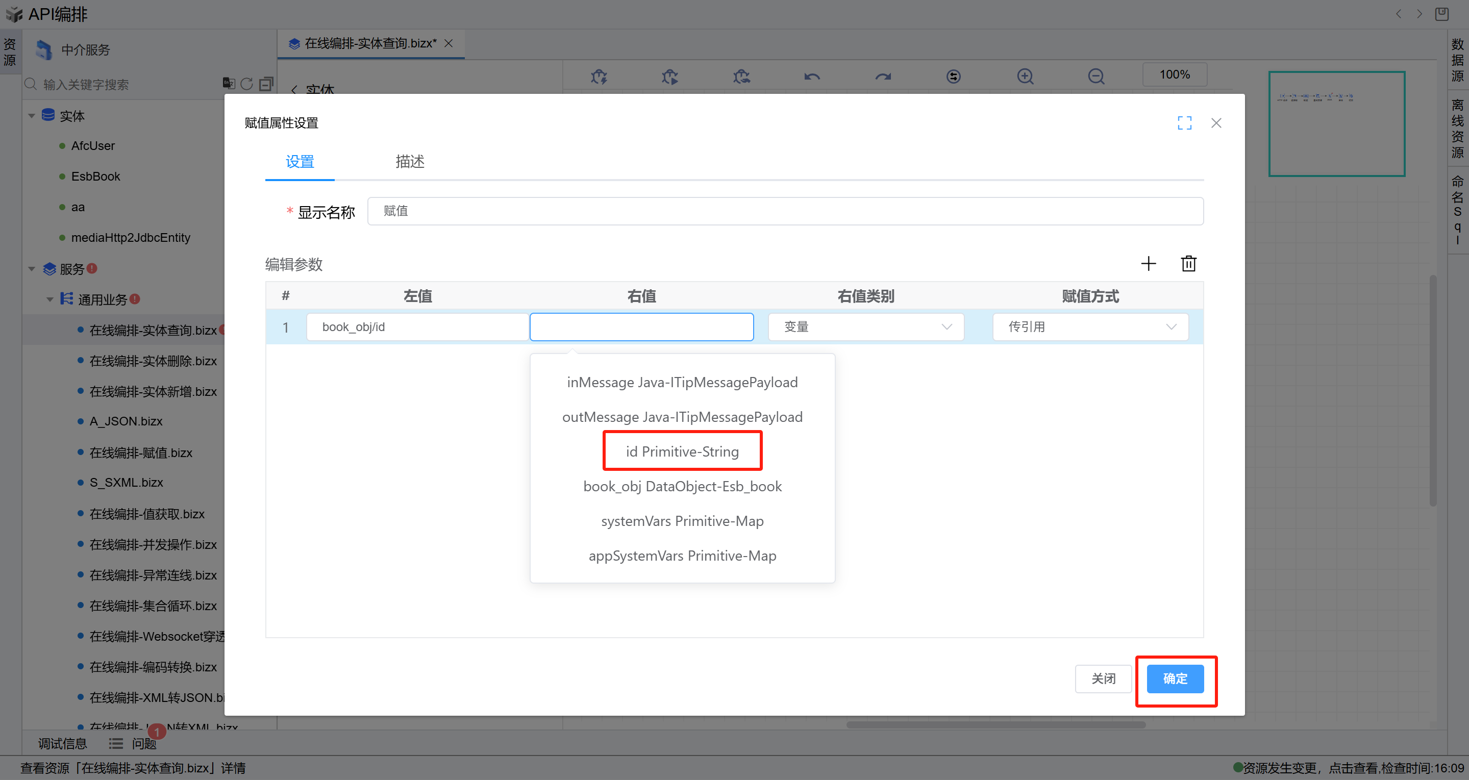The image size is (1469, 780).
Task: Click the zoom in magnifier icon
Action: point(1025,76)
